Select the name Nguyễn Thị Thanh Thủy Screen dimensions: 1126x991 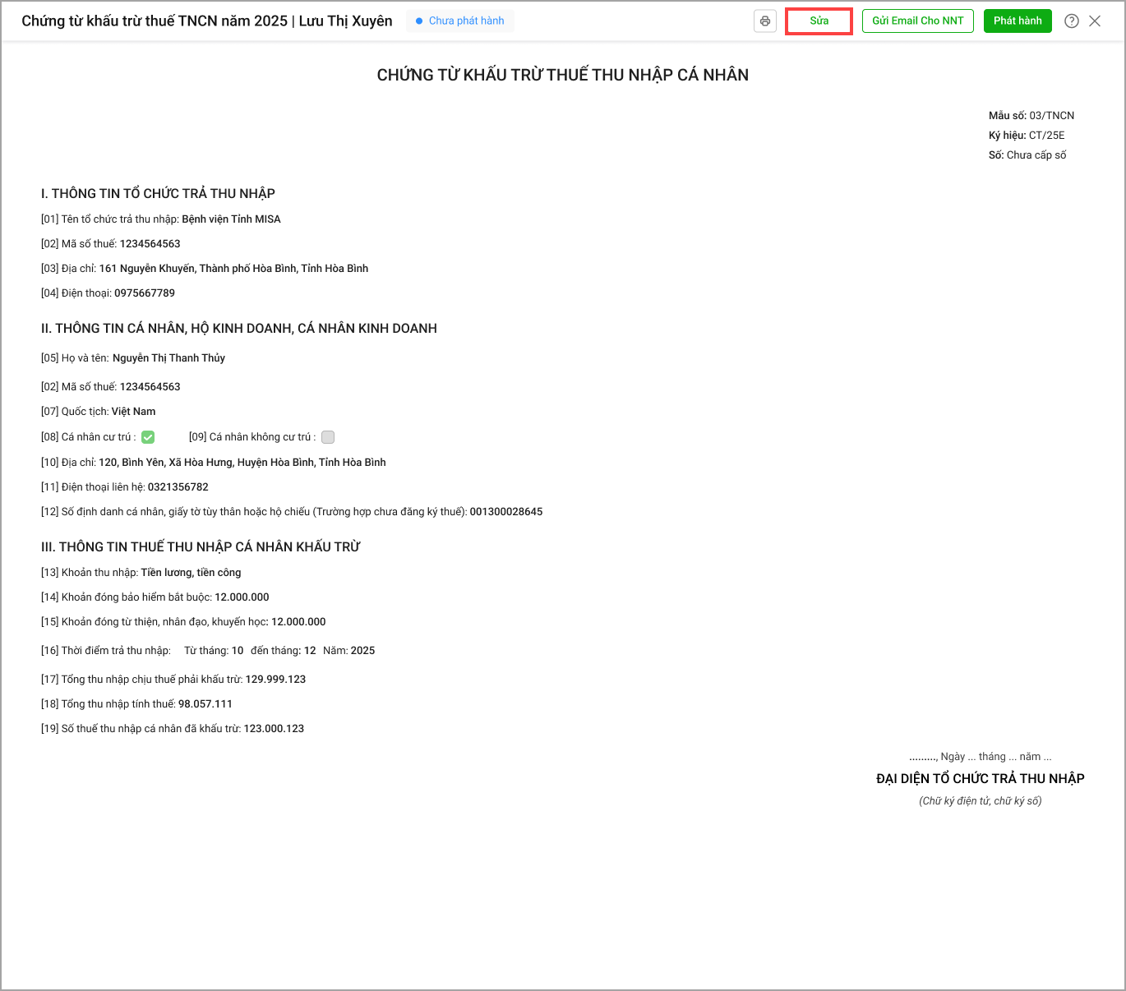168,358
